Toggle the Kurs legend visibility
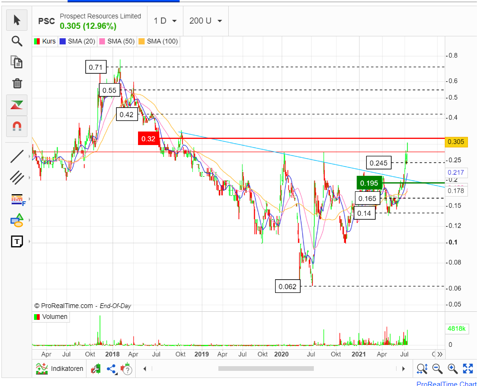This screenshot has height=386, width=484. (x=44, y=41)
